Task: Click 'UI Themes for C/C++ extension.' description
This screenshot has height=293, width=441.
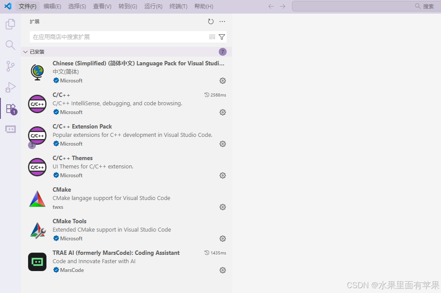Action: coord(93,166)
